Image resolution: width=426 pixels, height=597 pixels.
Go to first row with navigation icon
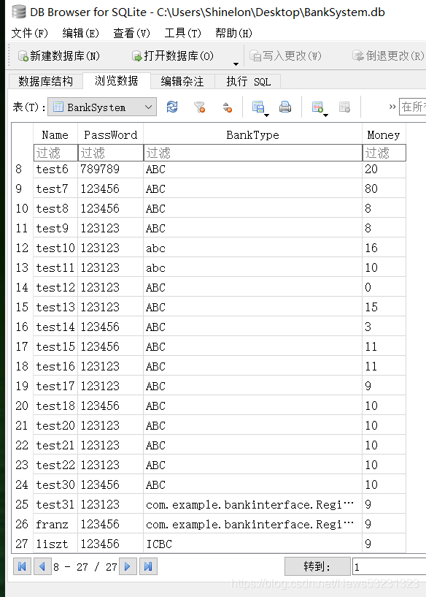click(22, 566)
